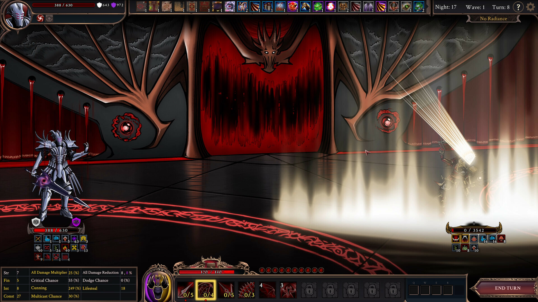Expand the No Radiance status banner

(493, 18)
